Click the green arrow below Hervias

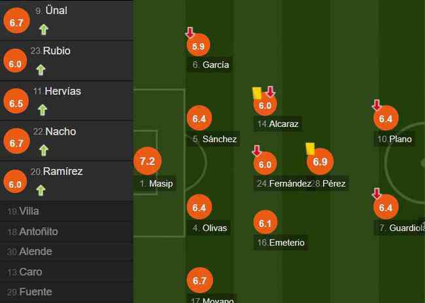(x=42, y=110)
